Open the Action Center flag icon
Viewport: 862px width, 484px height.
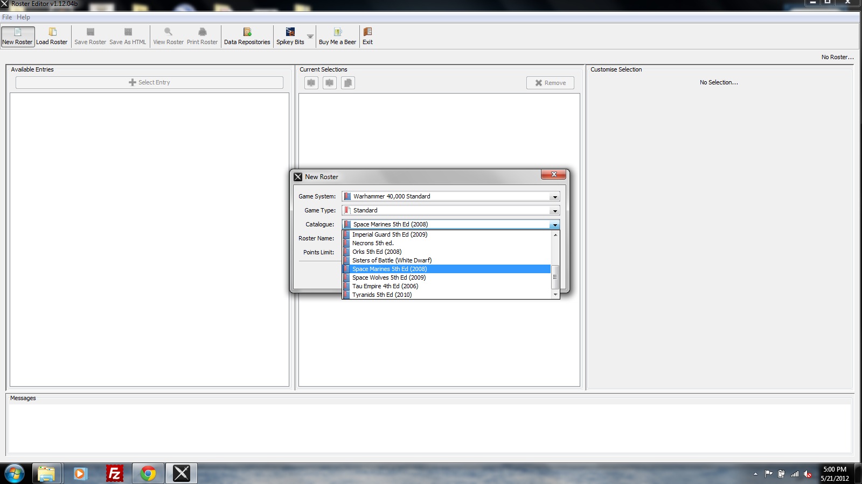coord(769,474)
